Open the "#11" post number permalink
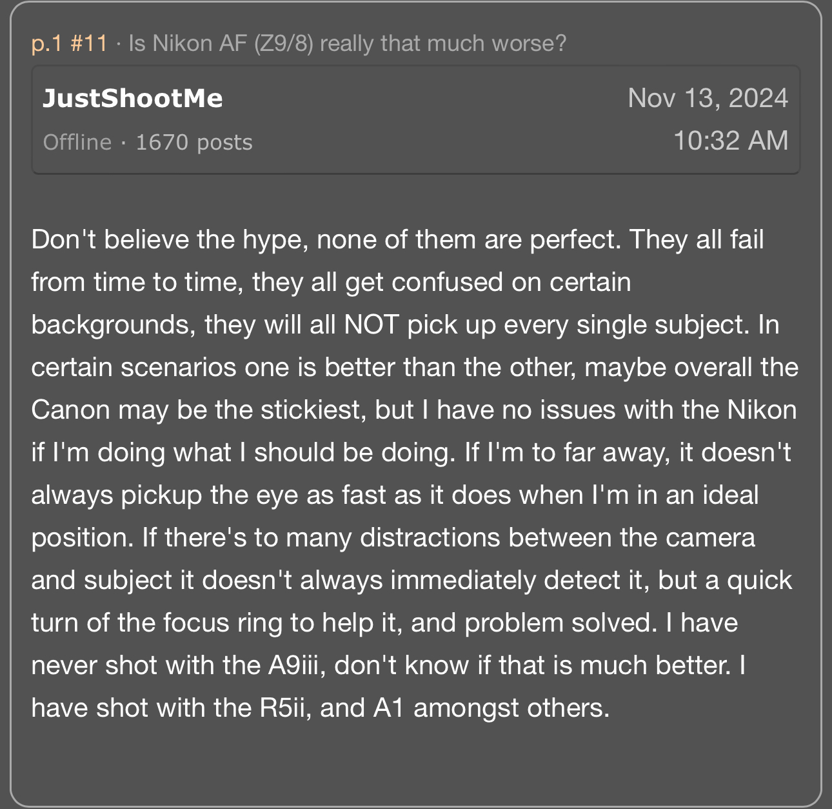The height and width of the screenshot is (809, 832). coord(88,44)
